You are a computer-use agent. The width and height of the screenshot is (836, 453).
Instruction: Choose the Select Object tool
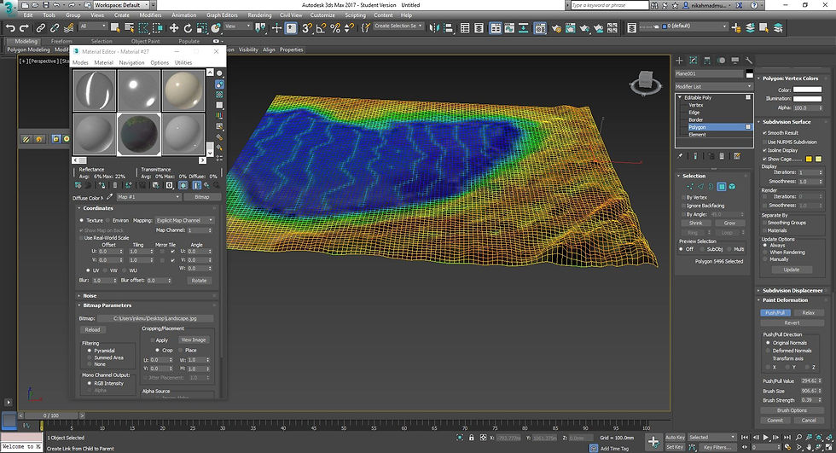[x=114, y=27]
